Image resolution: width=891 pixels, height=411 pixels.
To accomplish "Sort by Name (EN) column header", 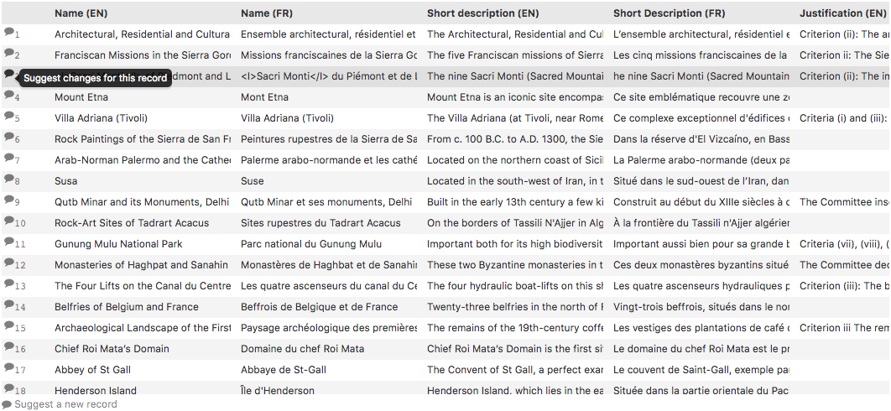I will [x=81, y=13].
